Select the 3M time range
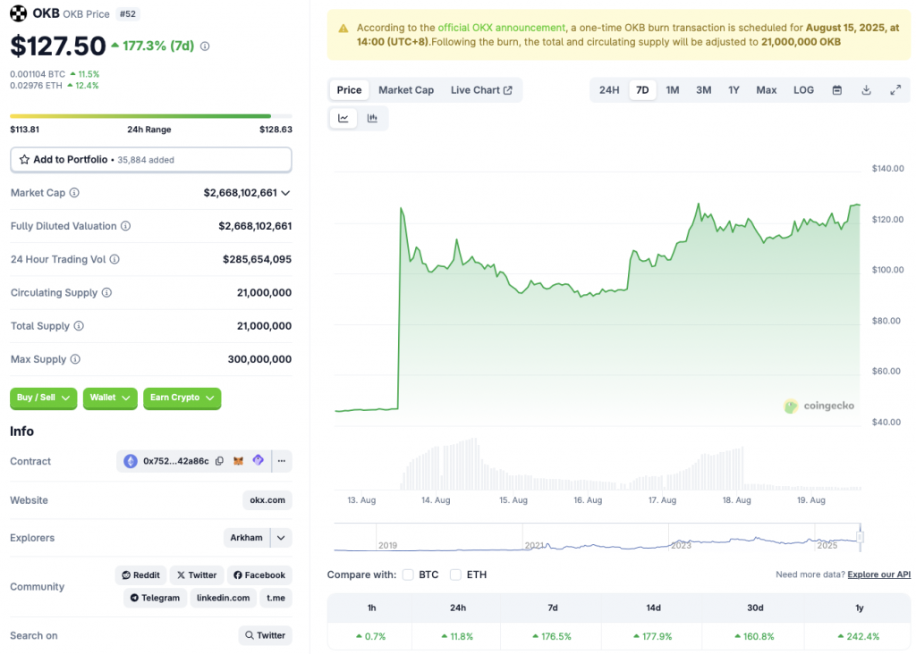 point(703,90)
